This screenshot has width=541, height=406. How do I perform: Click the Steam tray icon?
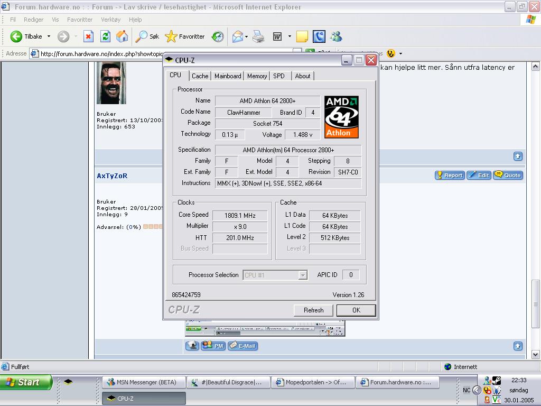click(x=497, y=381)
